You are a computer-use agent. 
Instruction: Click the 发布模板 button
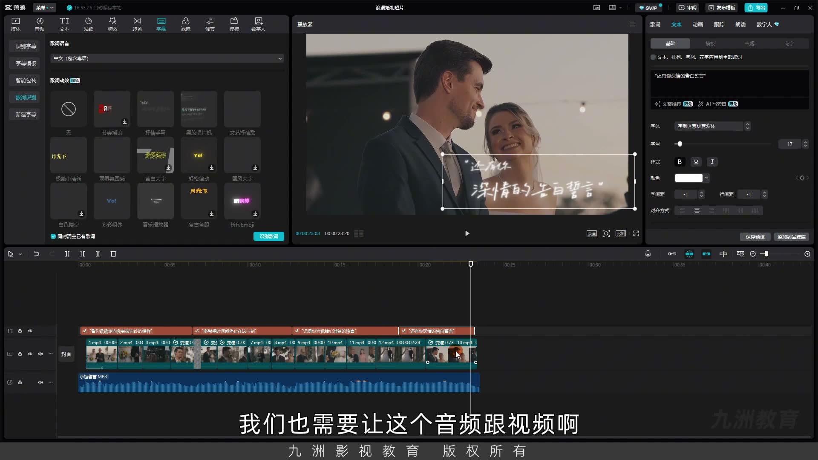coord(722,8)
